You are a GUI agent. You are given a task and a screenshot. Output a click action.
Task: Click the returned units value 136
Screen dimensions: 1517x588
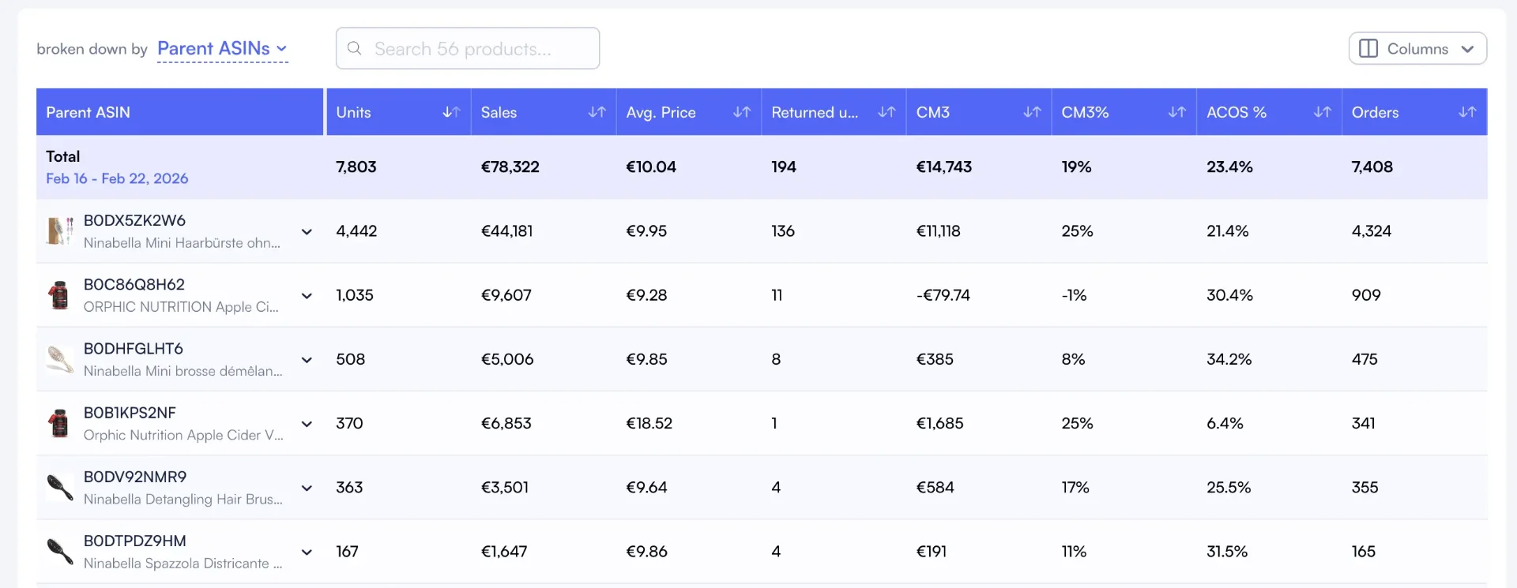tap(783, 231)
